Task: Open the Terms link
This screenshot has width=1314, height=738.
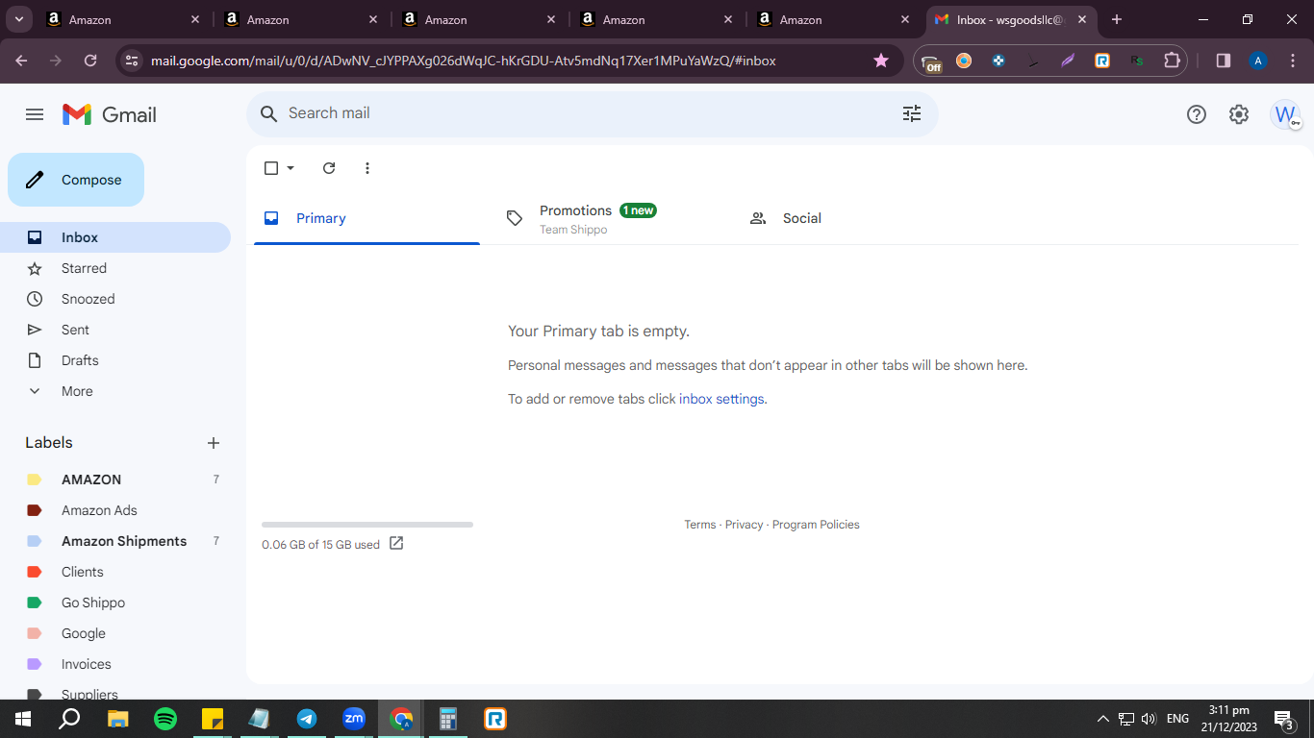Action: click(x=700, y=525)
